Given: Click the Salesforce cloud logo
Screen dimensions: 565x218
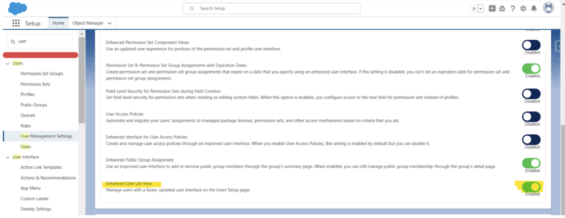Looking at the screenshot, I should click(x=17, y=8).
